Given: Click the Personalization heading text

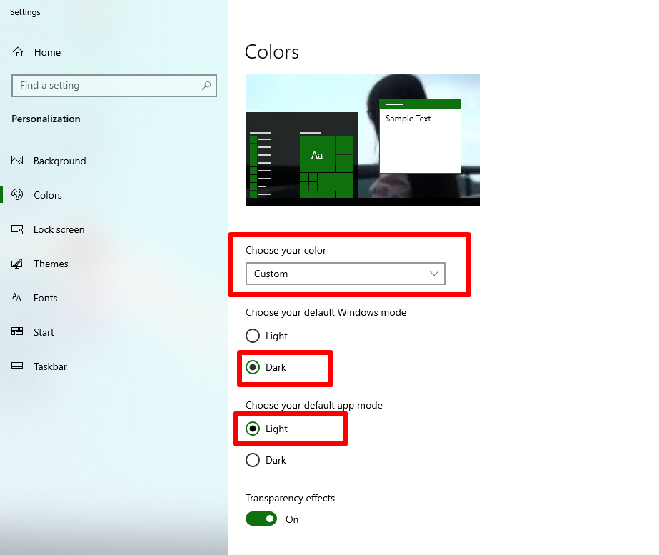Looking at the screenshot, I should 46,119.
